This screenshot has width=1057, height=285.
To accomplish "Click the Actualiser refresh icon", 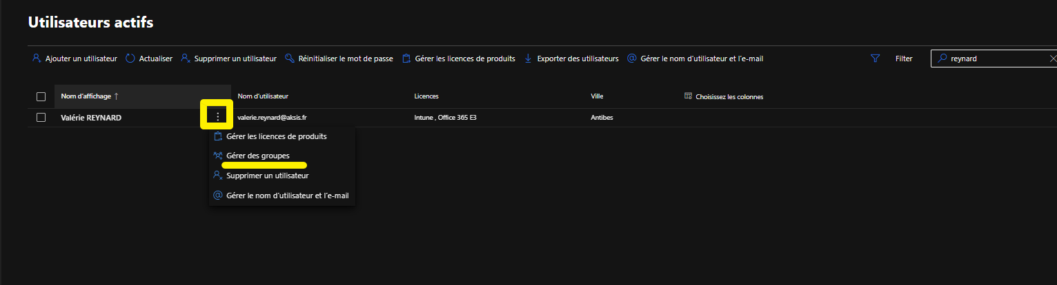I will [x=130, y=59].
